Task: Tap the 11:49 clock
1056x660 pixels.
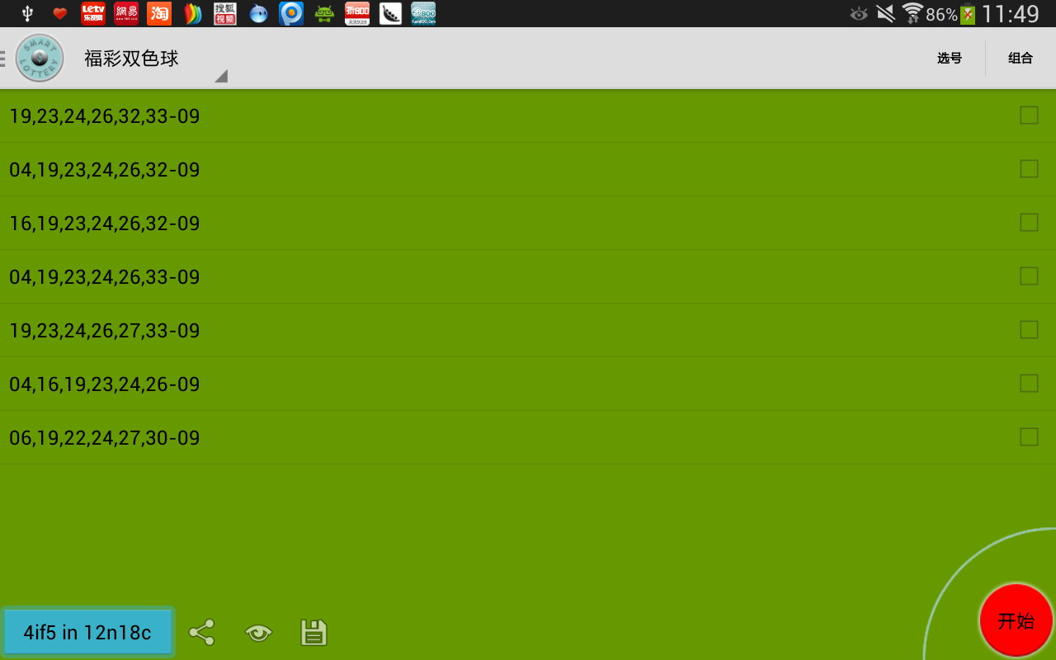Action: [x=1011, y=14]
